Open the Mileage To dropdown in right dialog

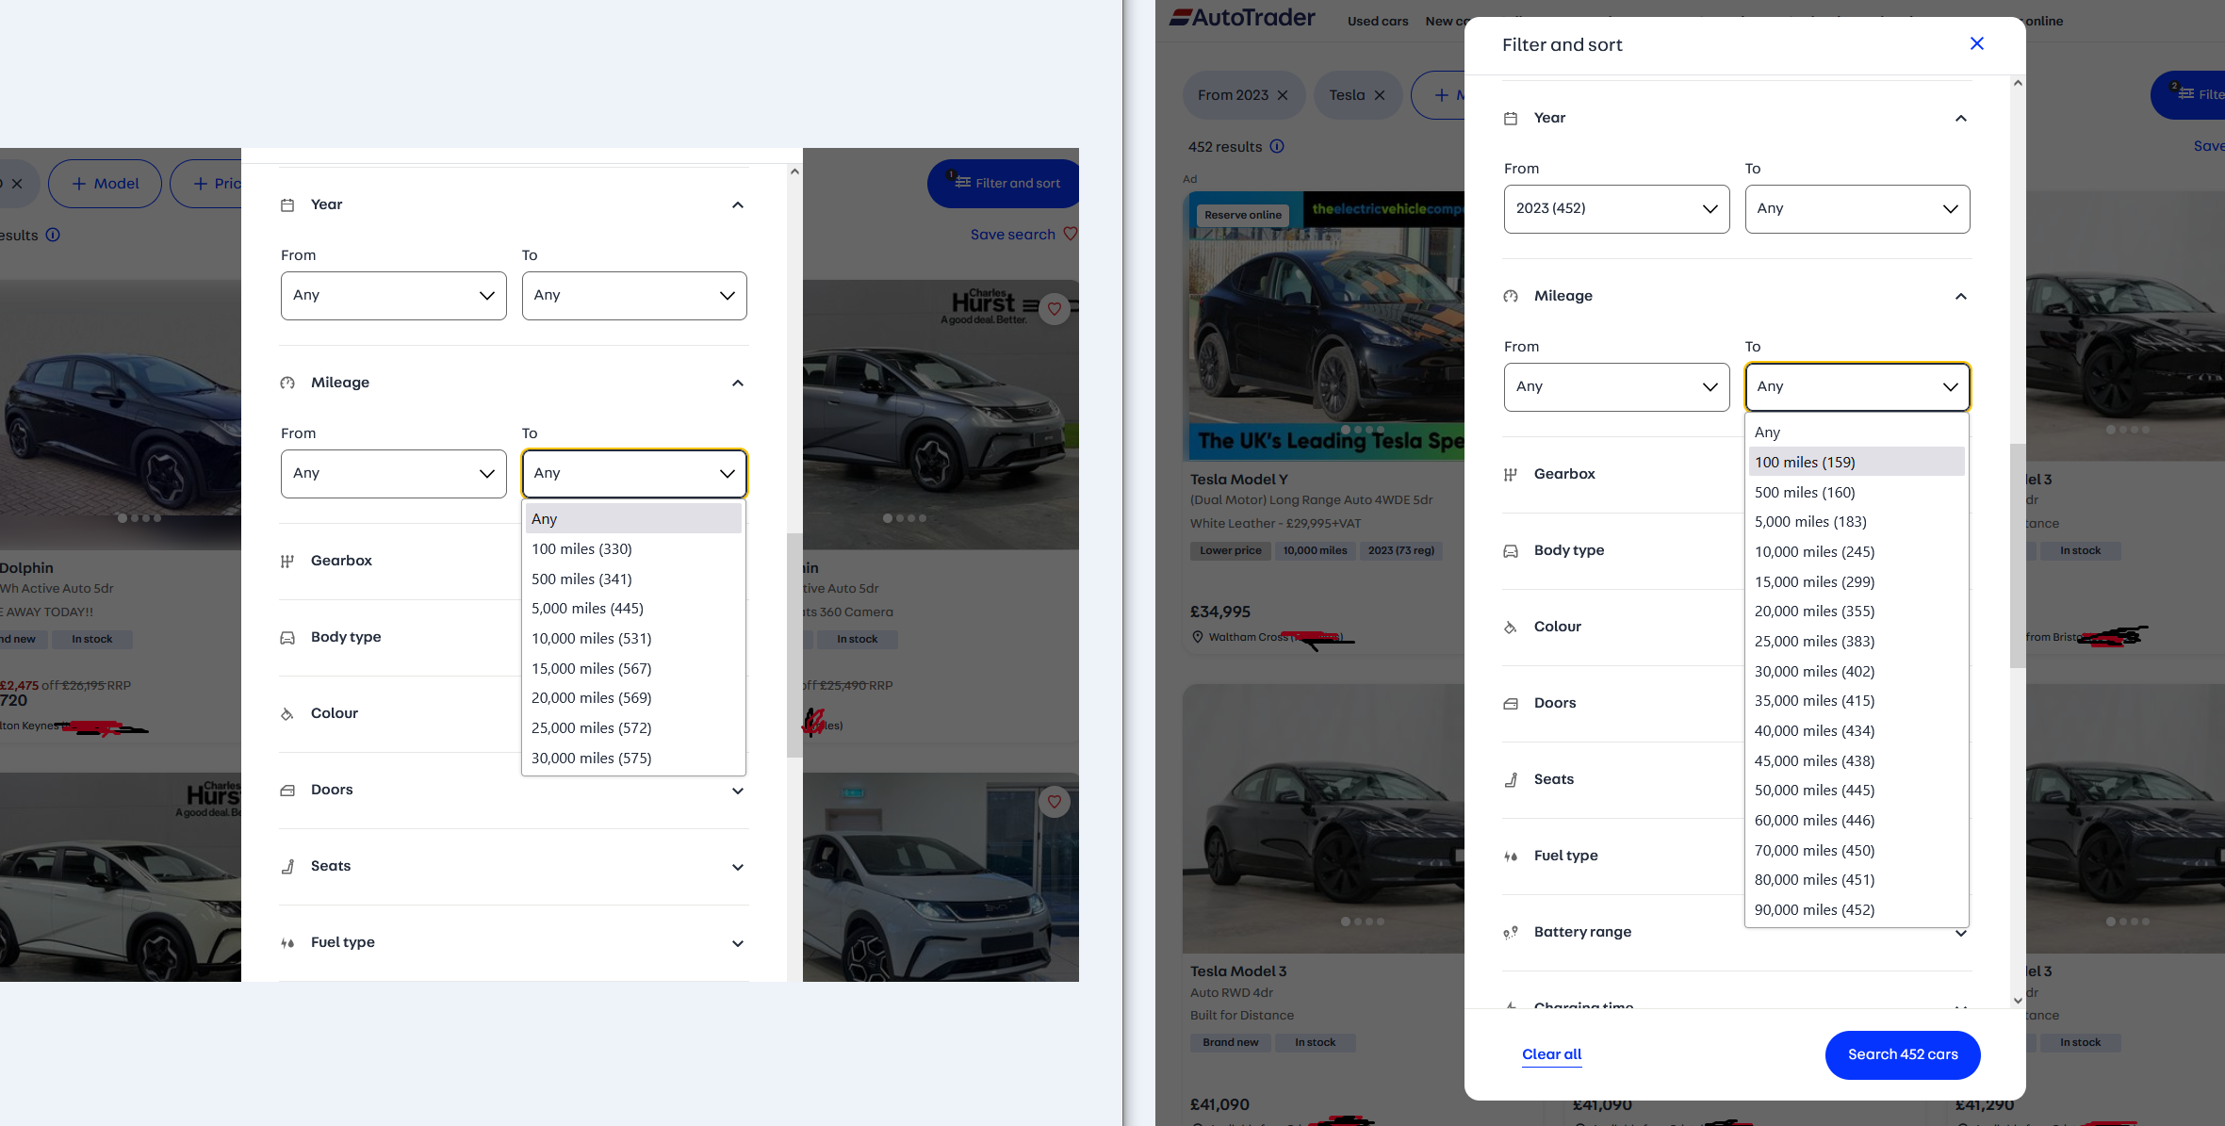(1857, 386)
